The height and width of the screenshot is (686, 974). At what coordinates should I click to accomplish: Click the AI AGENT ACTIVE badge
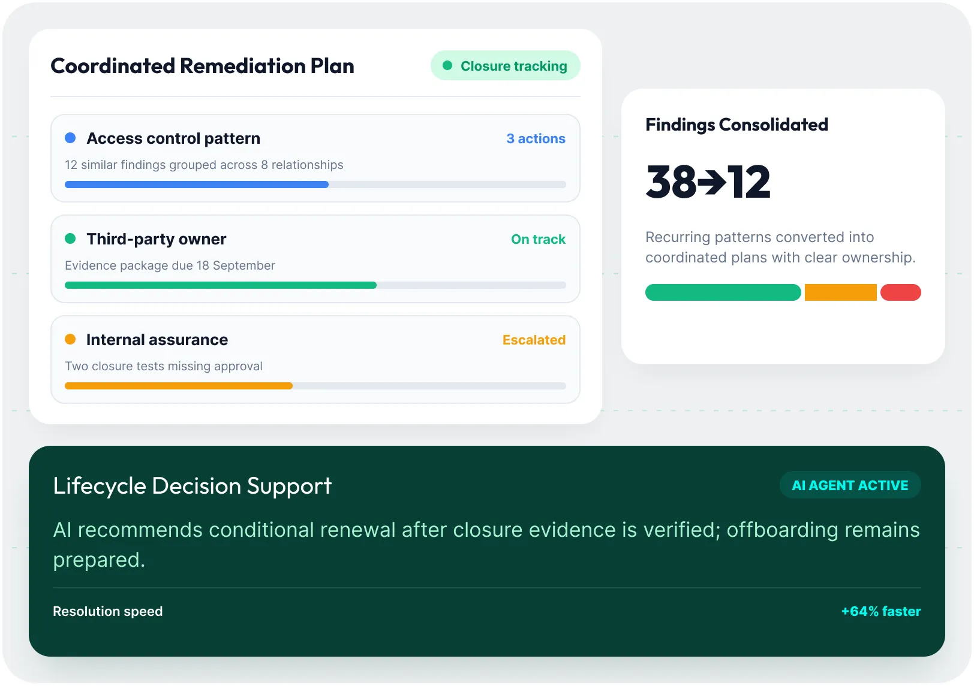pyautogui.click(x=850, y=485)
